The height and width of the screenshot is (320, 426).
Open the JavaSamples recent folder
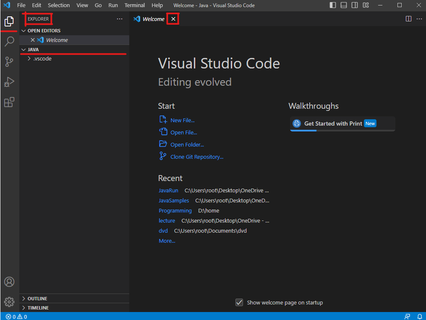(174, 201)
